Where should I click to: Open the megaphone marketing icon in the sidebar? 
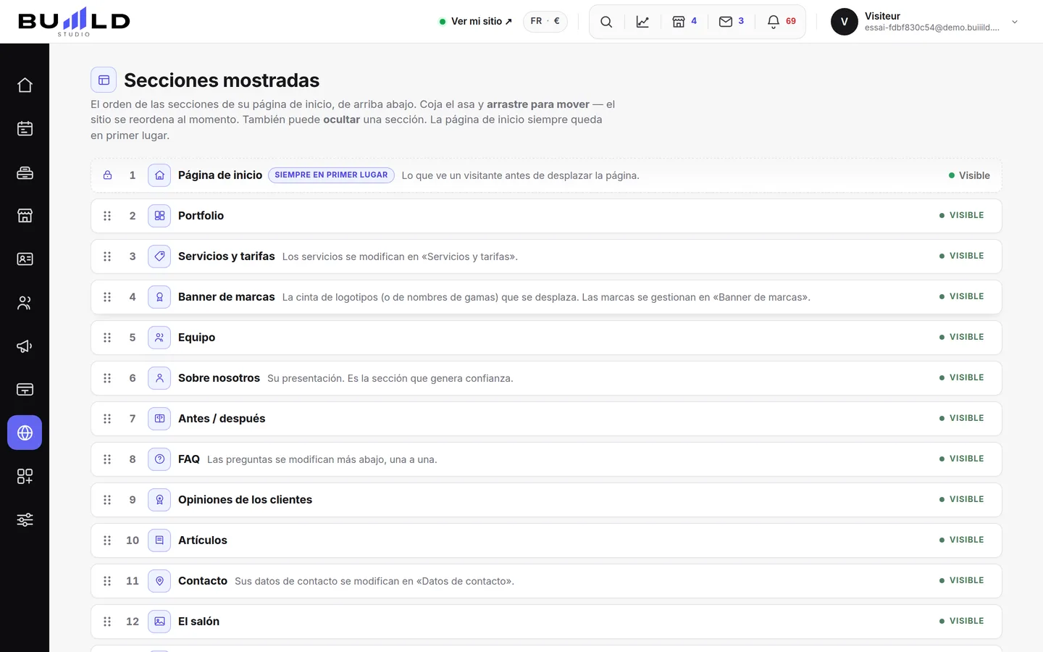(x=25, y=346)
